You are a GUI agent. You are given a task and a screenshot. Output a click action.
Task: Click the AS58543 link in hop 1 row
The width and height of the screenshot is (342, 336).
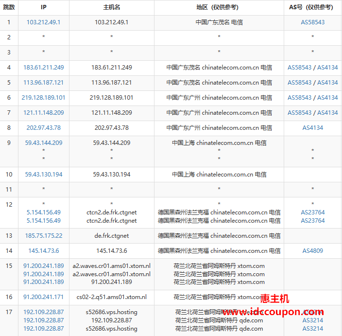pyautogui.click(x=312, y=22)
